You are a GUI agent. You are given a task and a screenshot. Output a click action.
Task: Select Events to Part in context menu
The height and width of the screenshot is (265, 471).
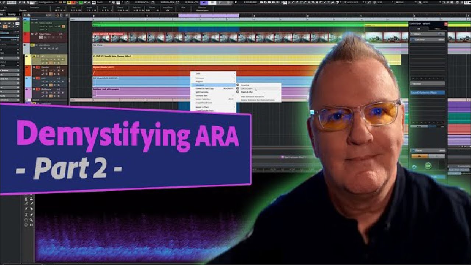tap(213, 95)
